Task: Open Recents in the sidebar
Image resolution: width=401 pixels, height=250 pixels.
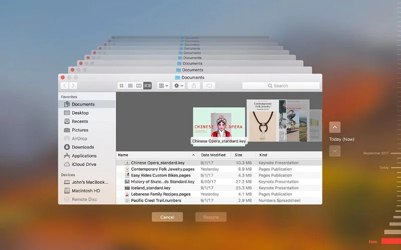Action: tap(87, 121)
